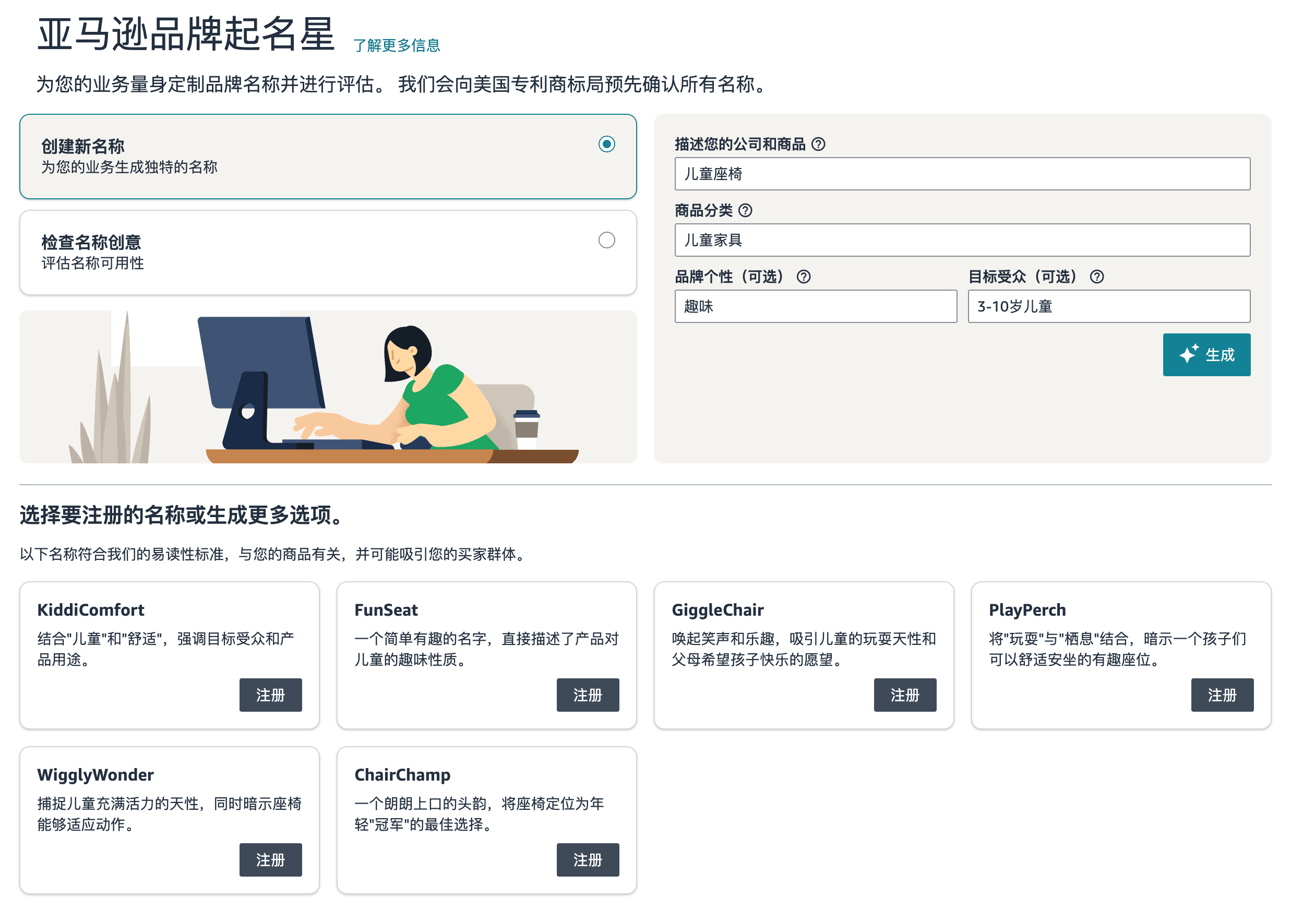Select the 检查名称创意 radio option
This screenshot has height=910, width=1291.
tap(607, 241)
